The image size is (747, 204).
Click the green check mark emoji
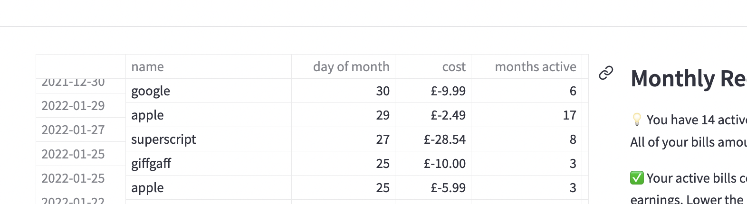click(x=637, y=178)
